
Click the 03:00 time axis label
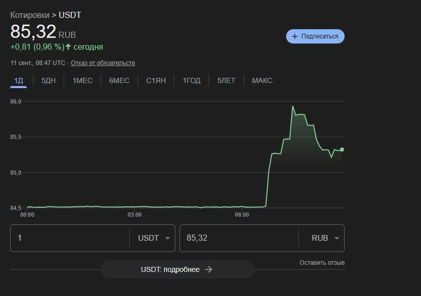(134, 215)
